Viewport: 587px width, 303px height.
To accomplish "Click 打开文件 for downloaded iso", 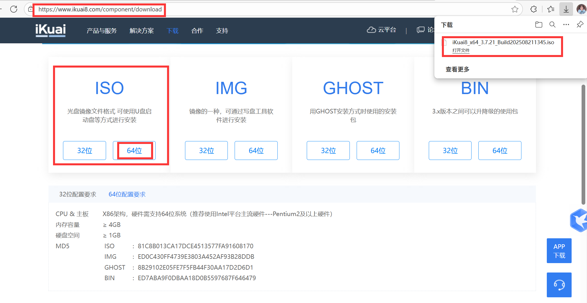I will [461, 50].
